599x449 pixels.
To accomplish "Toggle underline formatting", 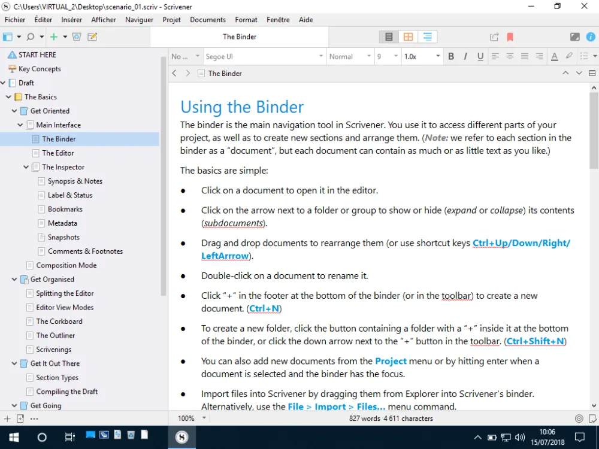I will point(480,56).
